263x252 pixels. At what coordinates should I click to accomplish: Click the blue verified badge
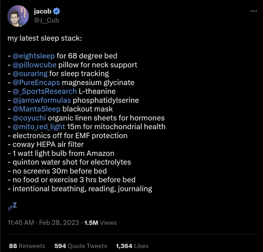(57, 11)
